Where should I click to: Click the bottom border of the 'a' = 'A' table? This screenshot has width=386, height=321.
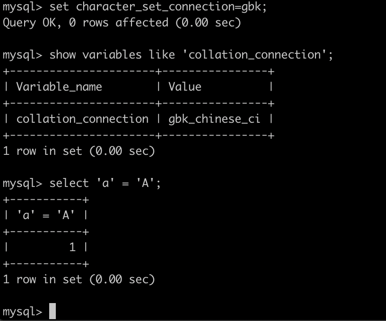click(46, 264)
